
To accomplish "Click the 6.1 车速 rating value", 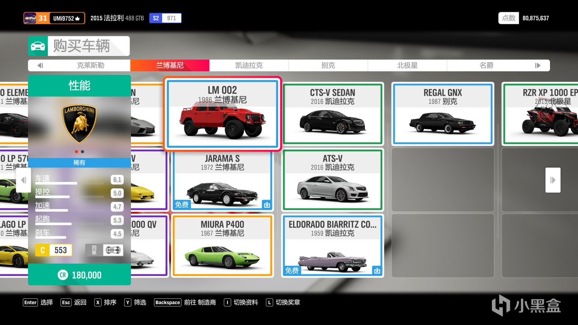I will tap(117, 180).
